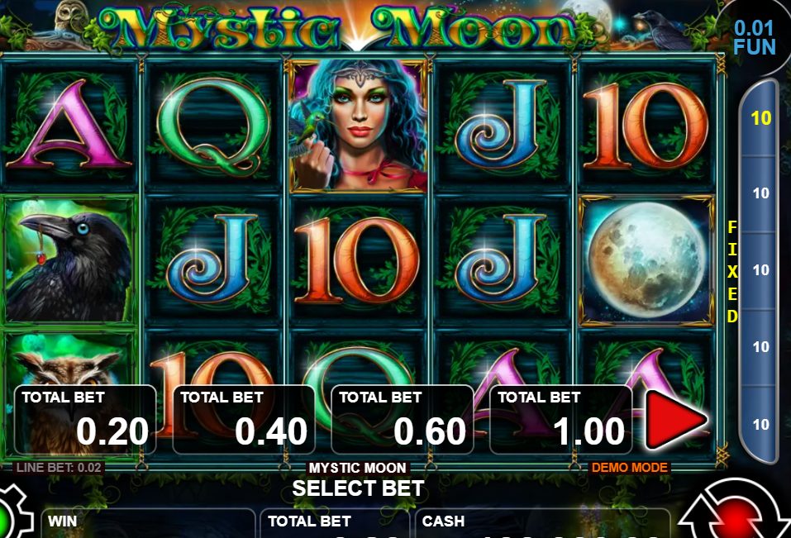Hit the red spin button

point(734,512)
